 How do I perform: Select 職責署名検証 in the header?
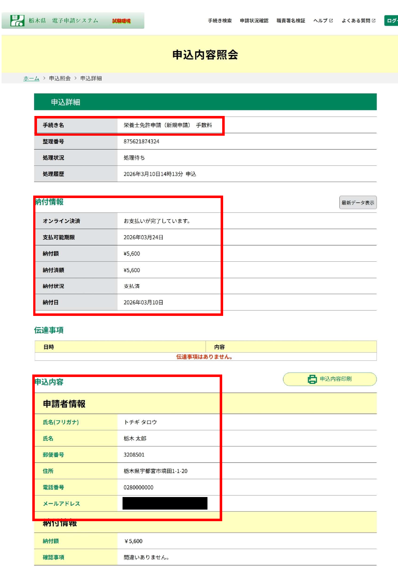(291, 21)
